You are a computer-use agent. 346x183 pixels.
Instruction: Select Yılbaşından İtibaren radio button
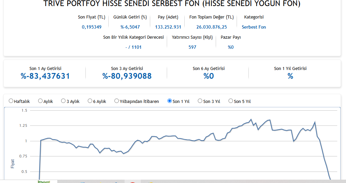click(x=116, y=101)
